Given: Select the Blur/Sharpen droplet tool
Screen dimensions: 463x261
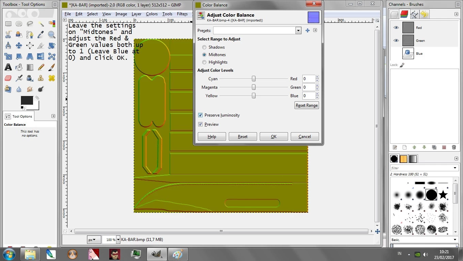Looking at the screenshot, I should [x=19, y=89].
